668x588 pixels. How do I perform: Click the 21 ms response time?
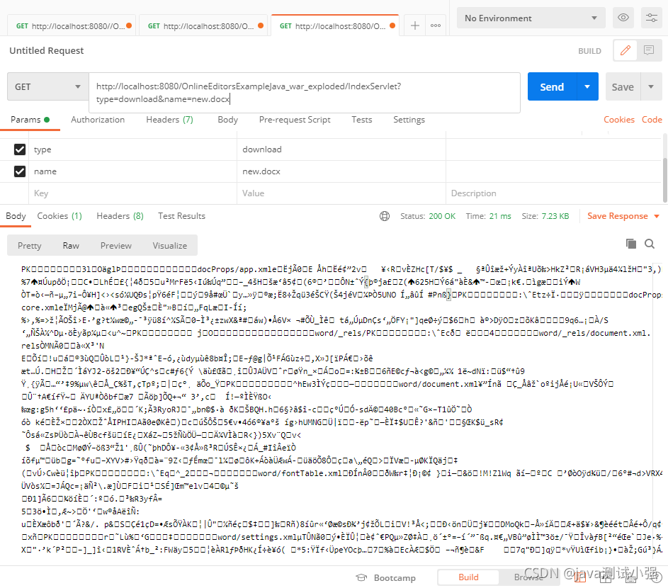point(500,216)
